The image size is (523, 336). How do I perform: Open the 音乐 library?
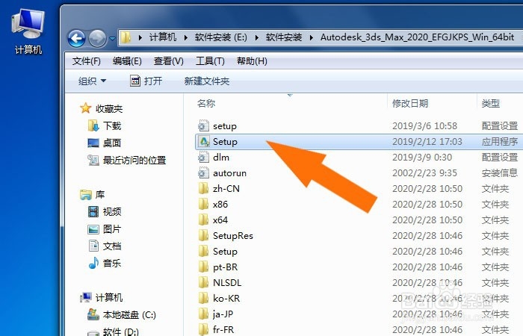coord(112,263)
